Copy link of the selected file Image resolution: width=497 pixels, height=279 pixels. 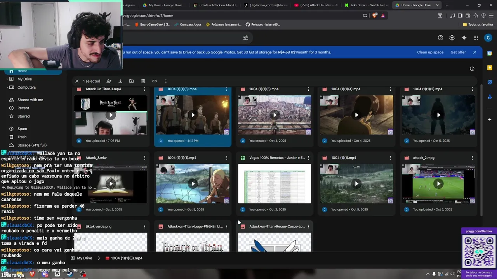click(155, 81)
